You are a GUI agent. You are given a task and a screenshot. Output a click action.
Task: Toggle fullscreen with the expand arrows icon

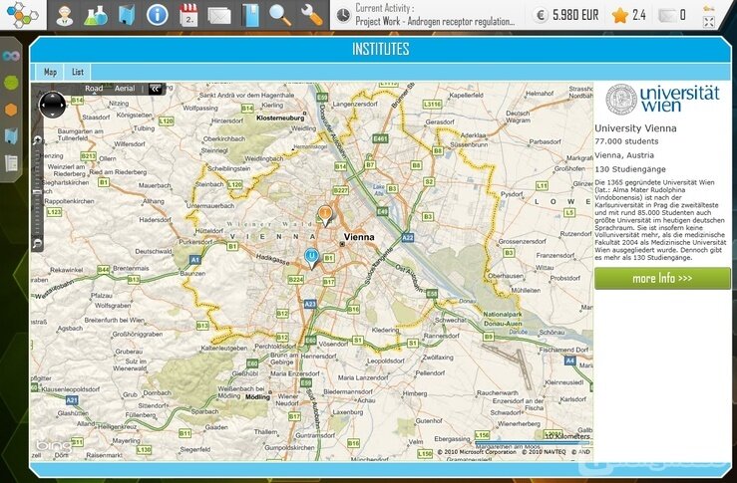(x=709, y=15)
